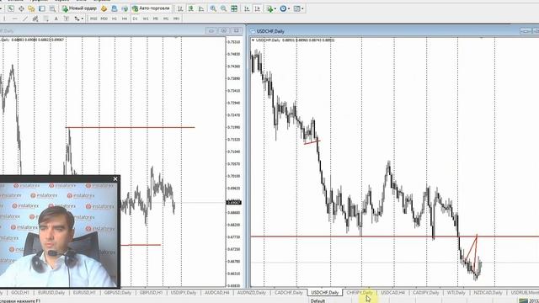Screen dimensions: 539x303
Task: Click the Default profile in status bar
Action: (x=318, y=301)
